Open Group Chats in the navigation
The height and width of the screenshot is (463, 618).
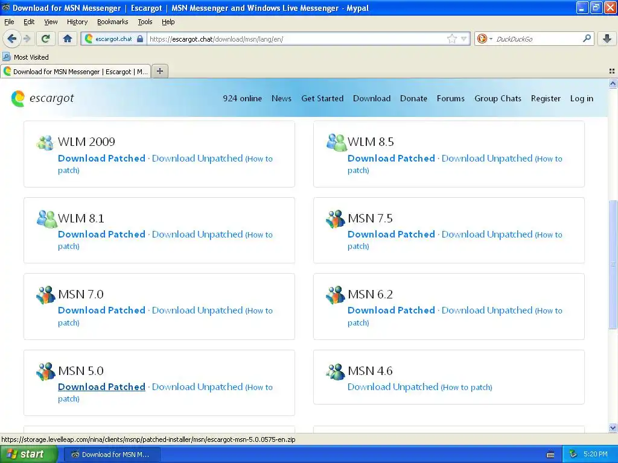pyautogui.click(x=498, y=98)
